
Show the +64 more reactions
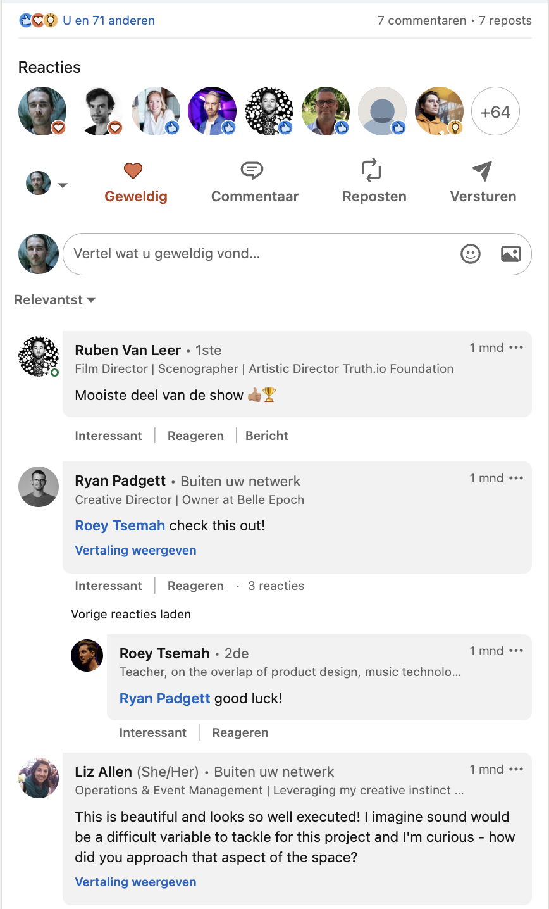[x=495, y=112]
